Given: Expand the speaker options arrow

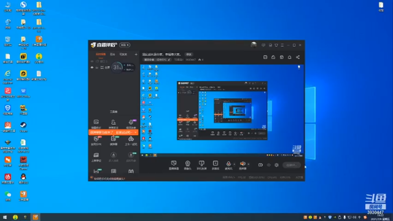Looking at the screenshot, I should (248, 165).
